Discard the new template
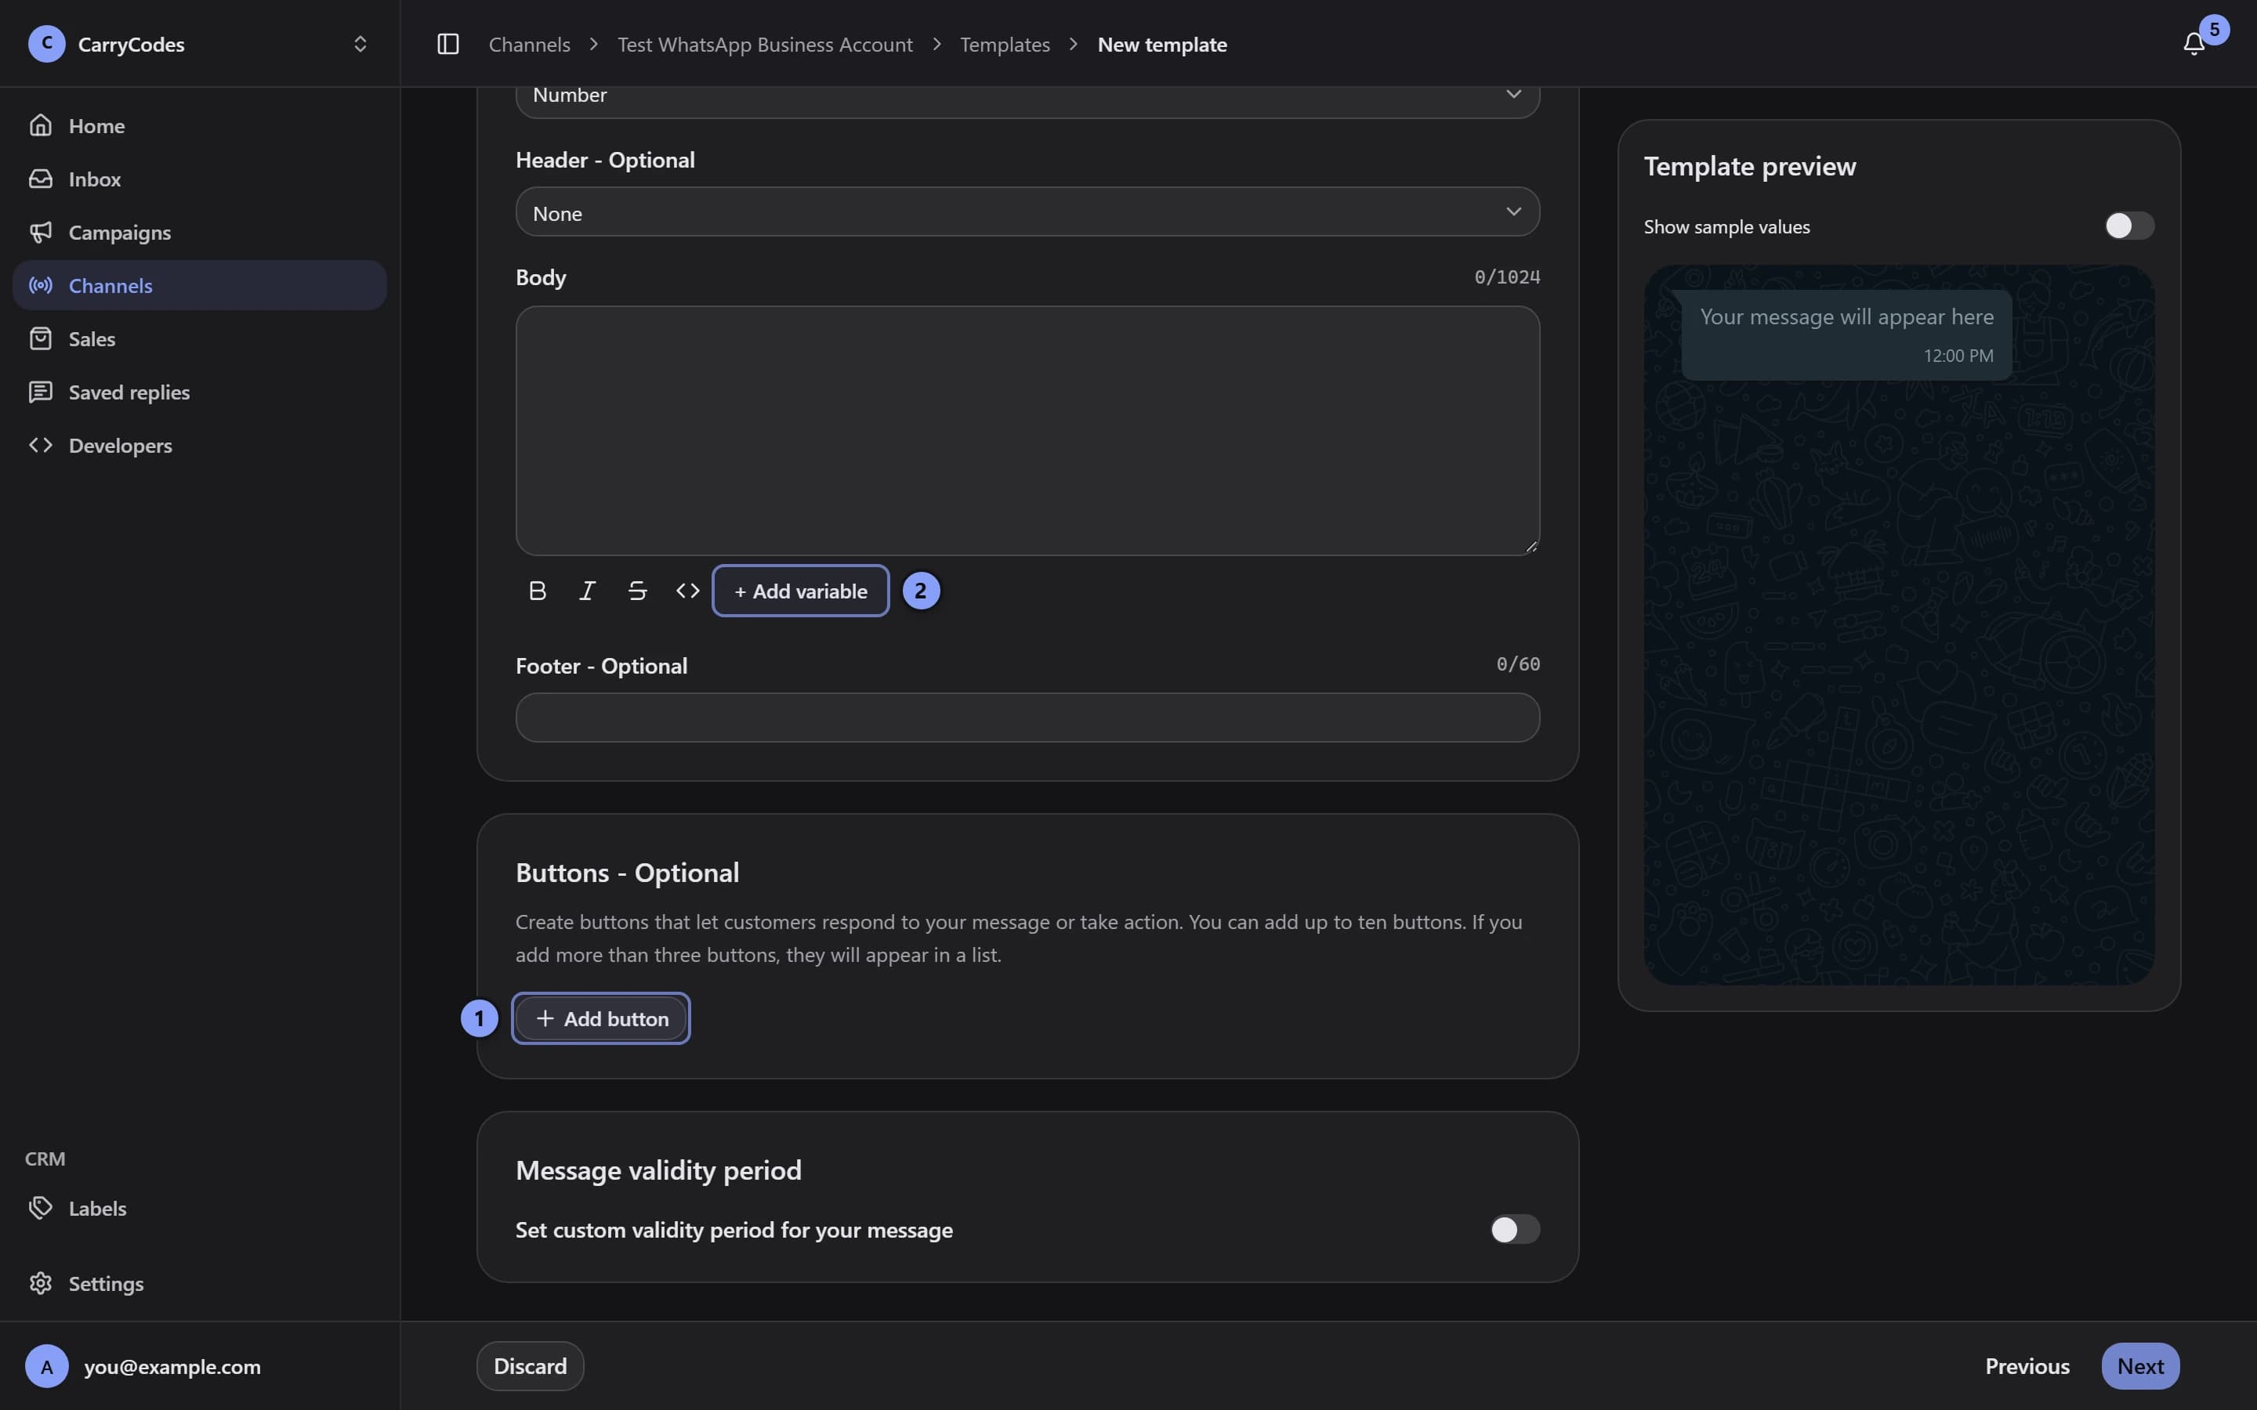Image resolution: width=2257 pixels, height=1410 pixels. 530,1366
